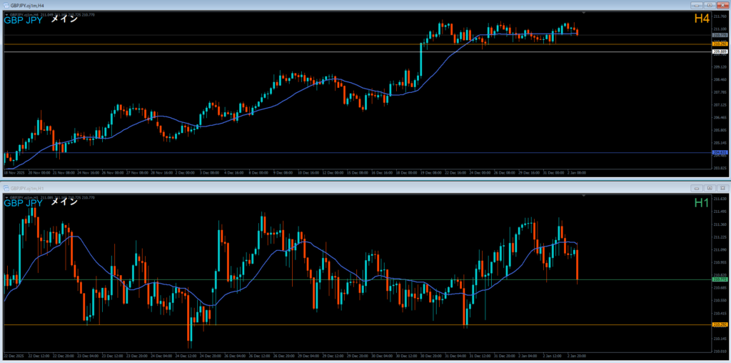Image resolution: width=731 pixels, height=363 pixels.
Task: Click the 2 Jan 08:00 label on the H4 time axis
Action: coord(576,173)
